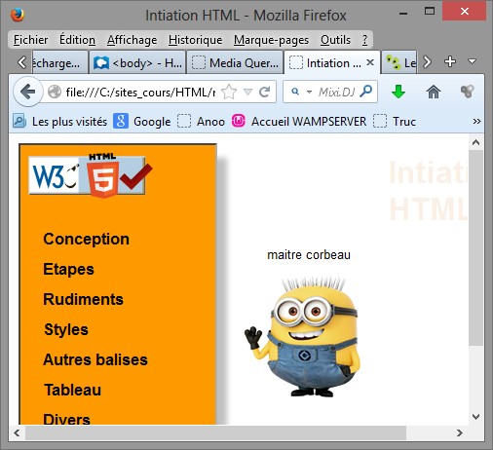Open the Tableau menu link

coord(73,390)
